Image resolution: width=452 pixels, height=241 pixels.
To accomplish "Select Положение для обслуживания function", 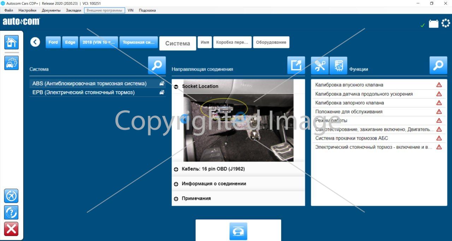I will pos(379,112).
